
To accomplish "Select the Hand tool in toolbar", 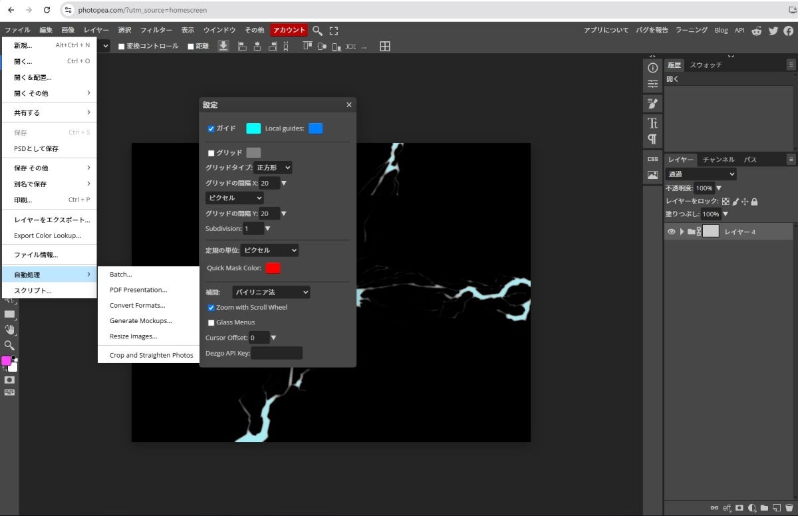I will pos(9,330).
